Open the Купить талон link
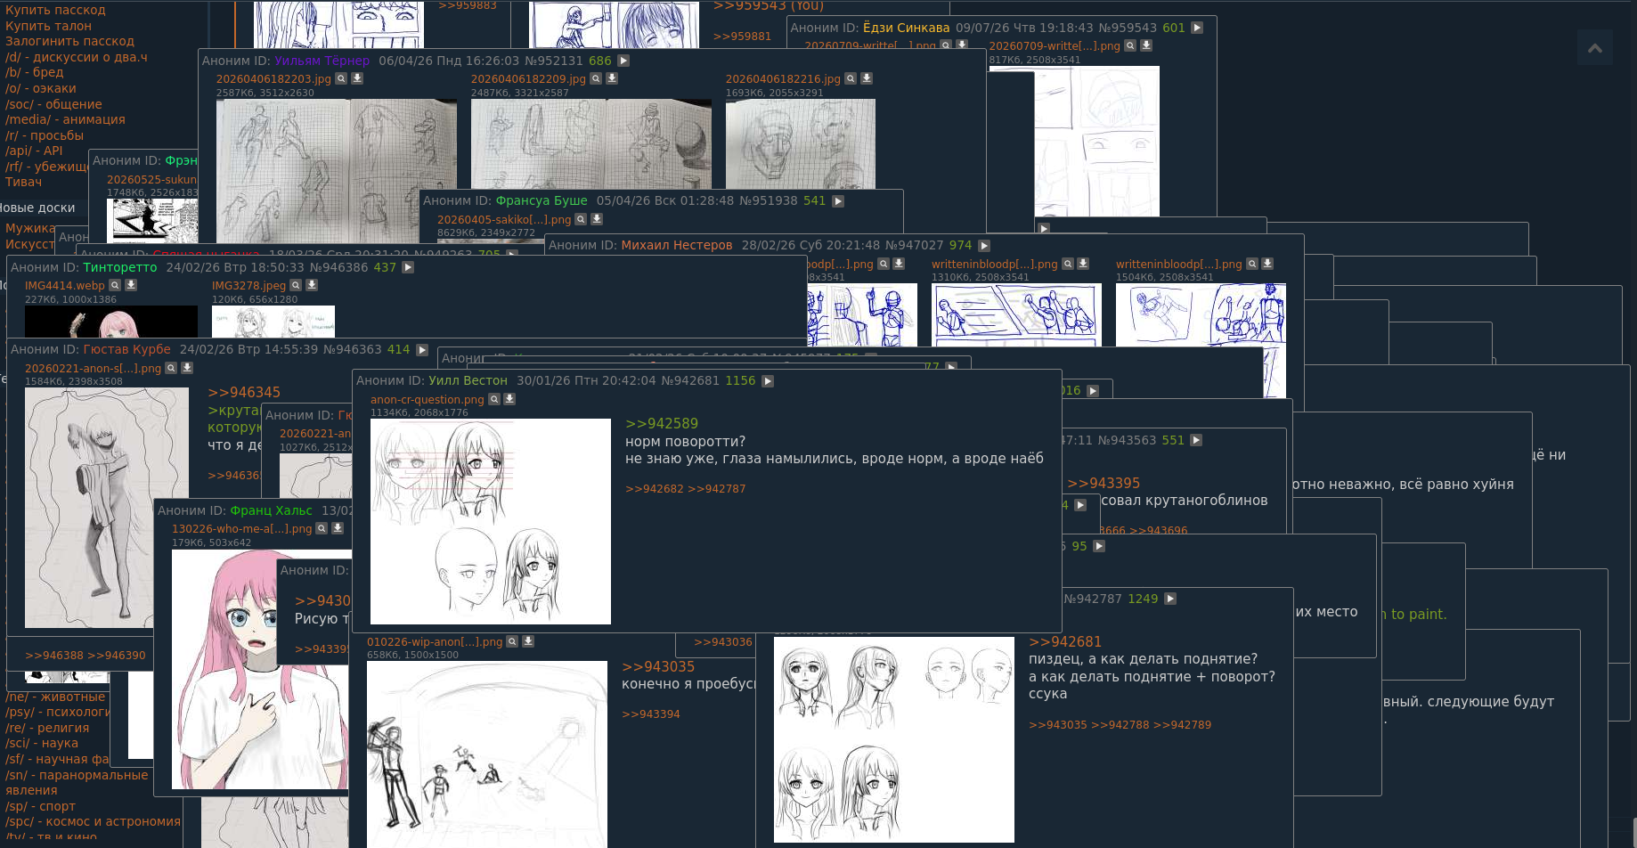 pos(48,26)
